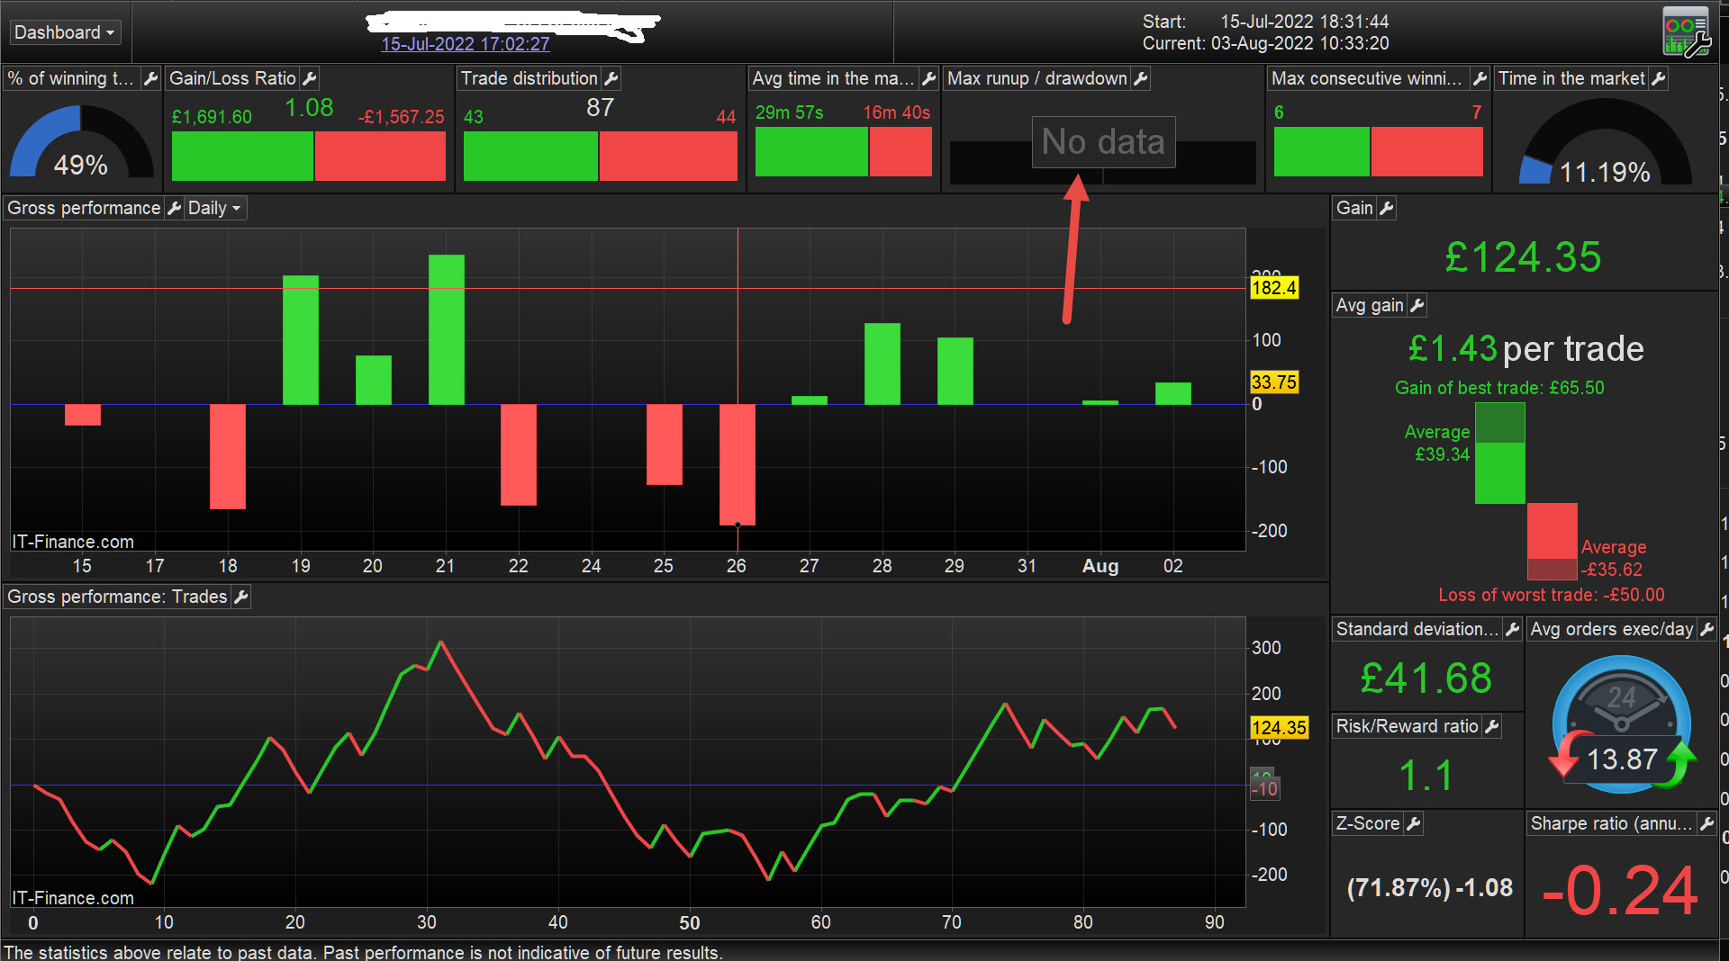Viewport: 1729px width, 961px height.
Task: Open Z-Score widget wrench settings
Action: point(1414,823)
